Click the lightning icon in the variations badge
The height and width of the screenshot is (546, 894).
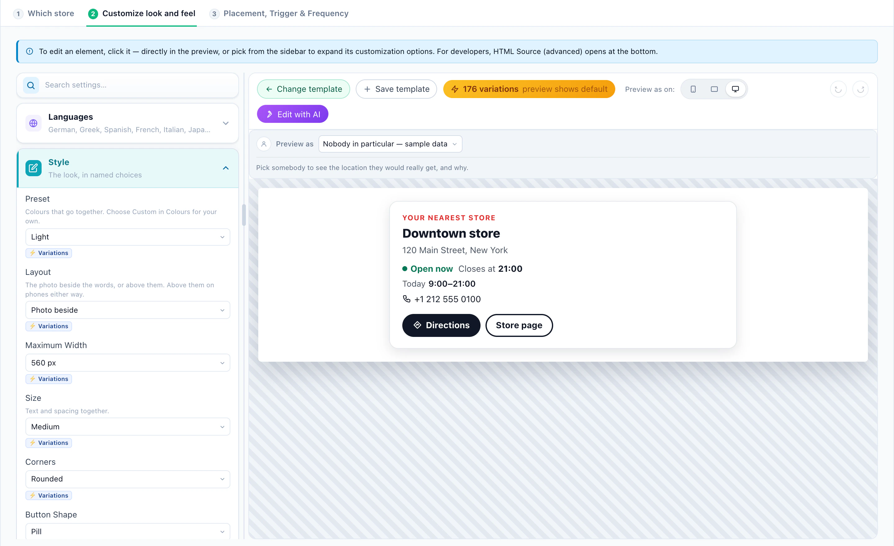coord(455,89)
